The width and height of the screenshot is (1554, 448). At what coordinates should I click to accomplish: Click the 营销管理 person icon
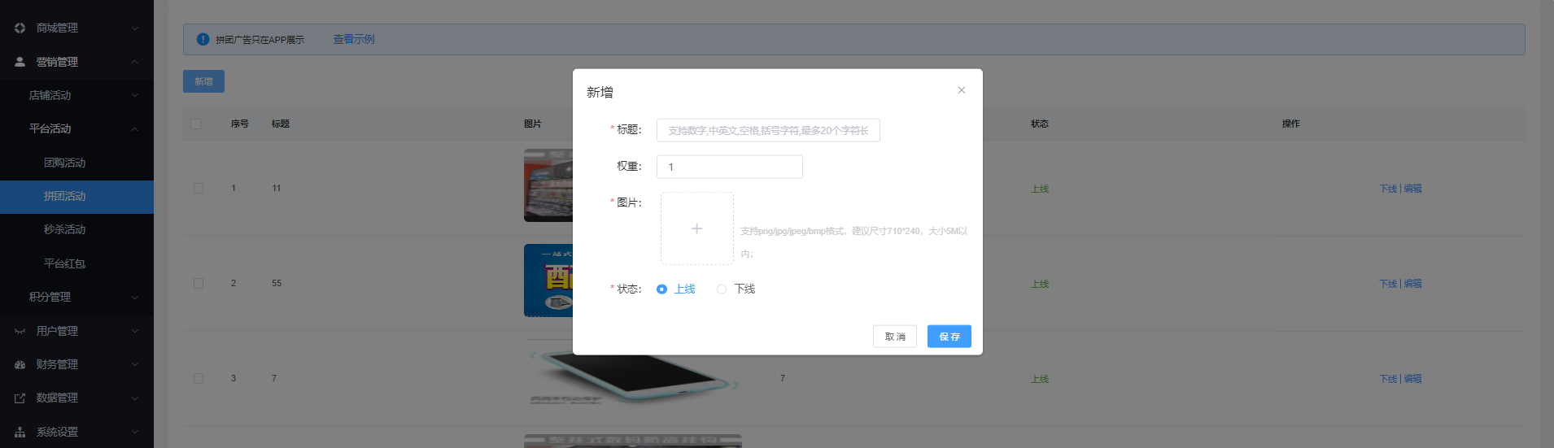[20, 62]
